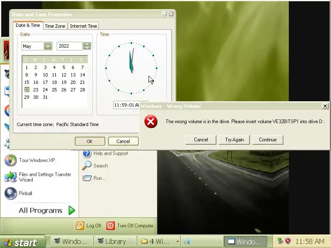The width and height of the screenshot is (331, 248).
Task: Select day 20 in the calendar
Action: 73,82
